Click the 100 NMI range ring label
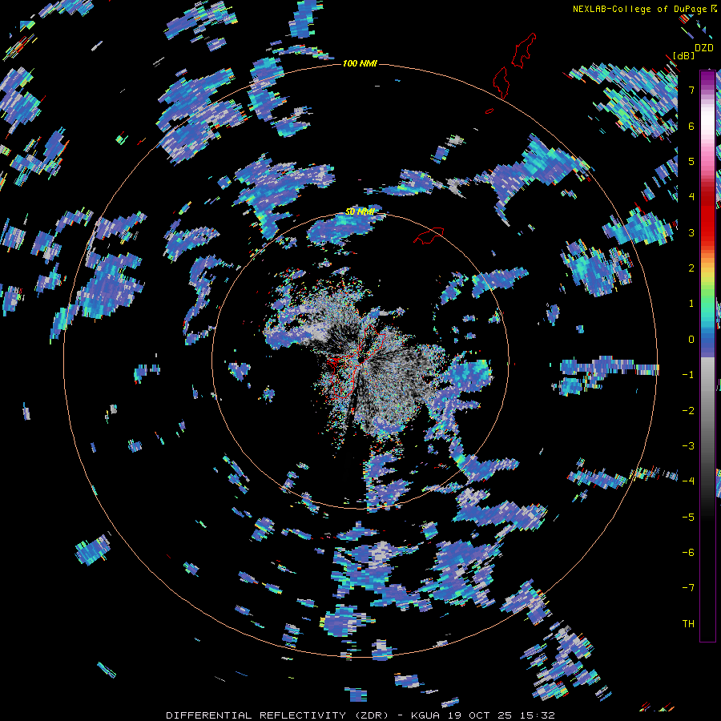This screenshot has width=721, height=721. (x=360, y=63)
